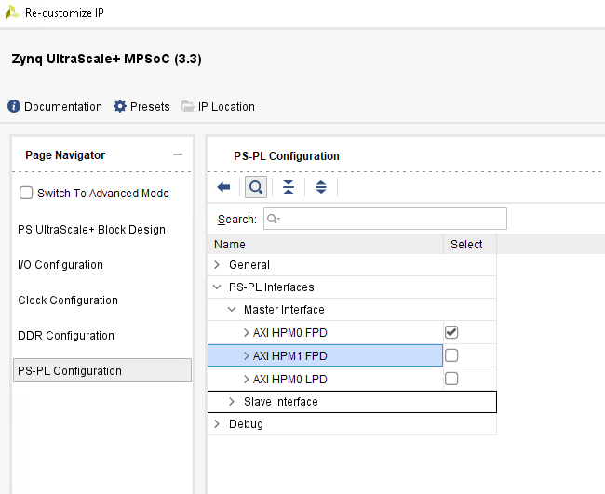This screenshot has height=494, width=605.
Task: Select the Master Interface row text
Action: pos(284,310)
